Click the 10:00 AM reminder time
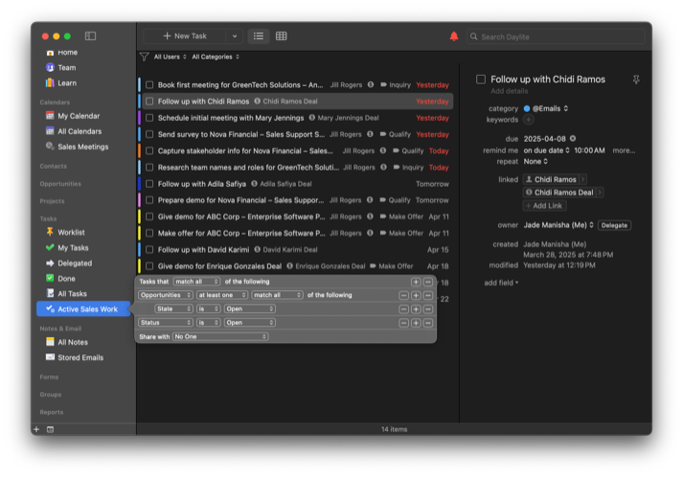Screen dimensions: 683x477 click(x=589, y=150)
